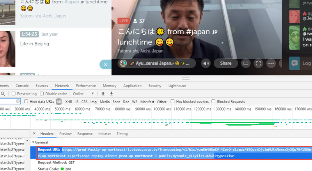Image resolution: width=312 pixels, height=171 pixels.
Task: Filter requests by Font
Action: tap(116, 102)
